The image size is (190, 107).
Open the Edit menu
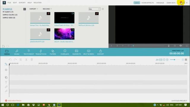click(x=15, y=3)
